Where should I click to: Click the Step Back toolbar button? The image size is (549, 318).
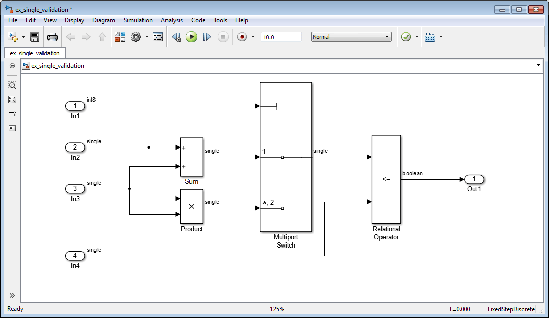(176, 37)
